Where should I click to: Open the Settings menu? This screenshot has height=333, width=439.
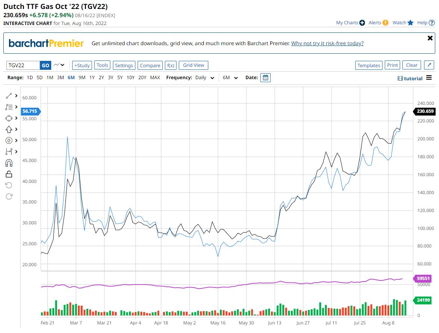[124, 65]
